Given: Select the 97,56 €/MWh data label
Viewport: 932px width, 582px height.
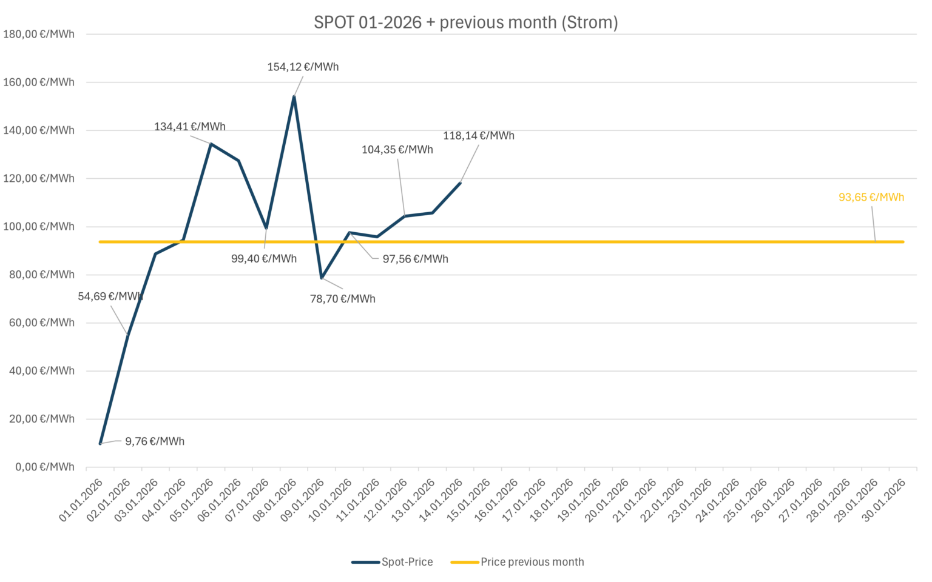Looking at the screenshot, I should click(x=415, y=259).
